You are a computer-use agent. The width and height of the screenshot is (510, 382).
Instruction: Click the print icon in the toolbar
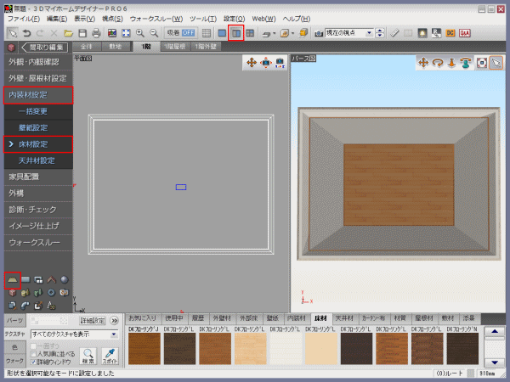tap(95, 32)
